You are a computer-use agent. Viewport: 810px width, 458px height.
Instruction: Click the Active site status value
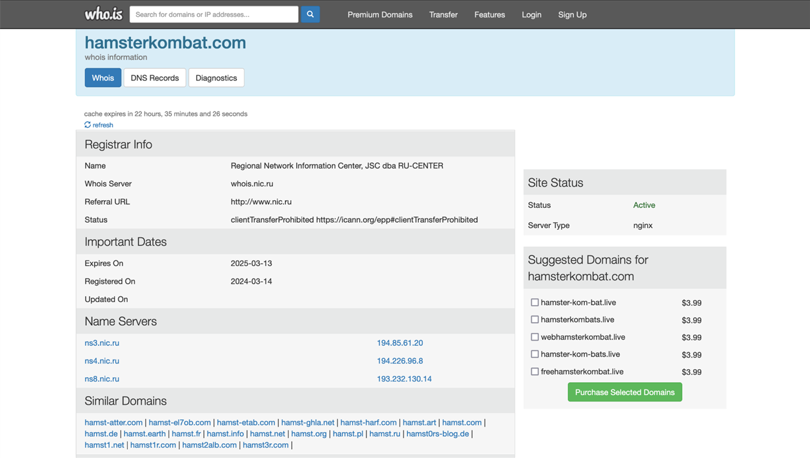[644, 205]
